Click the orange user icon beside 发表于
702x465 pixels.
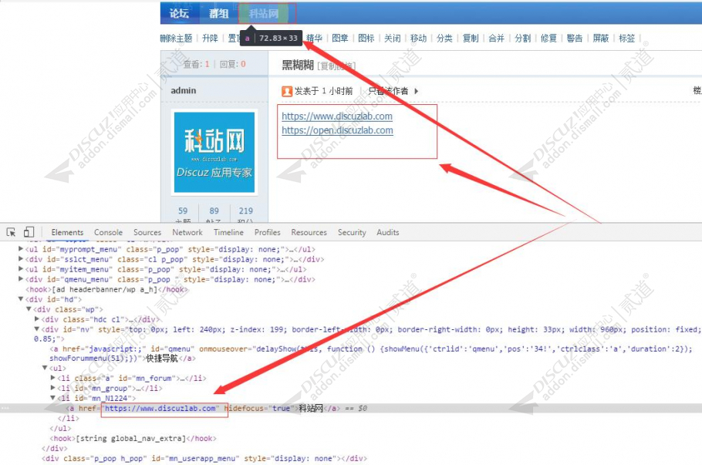click(x=286, y=91)
